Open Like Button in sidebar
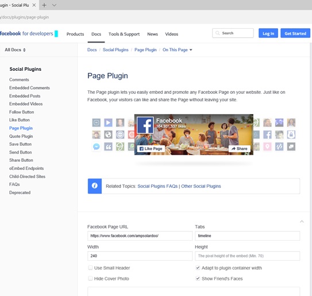The image size is (312, 296). tap(20, 120)
